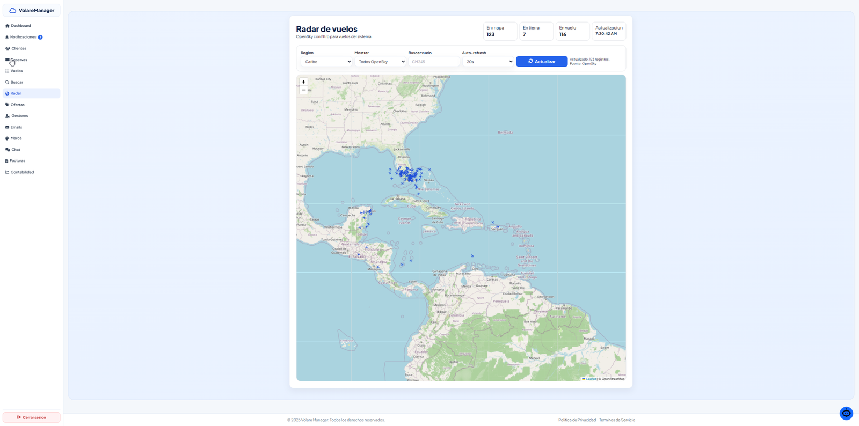Click the Marca palette icon
The image size is (859, 426).
pyautogui.click(x=7, y=138)
